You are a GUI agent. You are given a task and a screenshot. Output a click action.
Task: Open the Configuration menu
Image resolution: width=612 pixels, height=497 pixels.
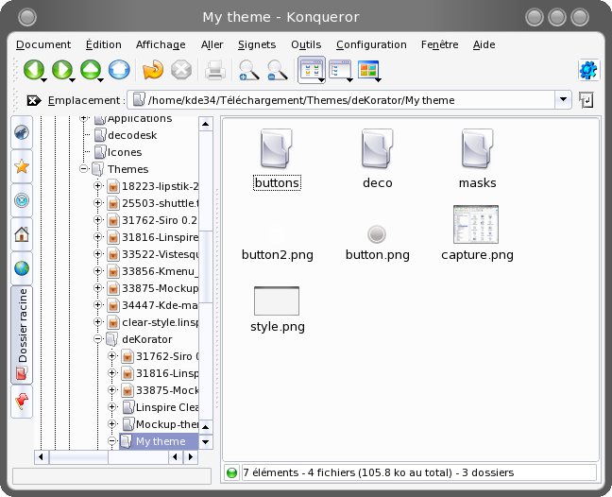click(x=371, y=45)
